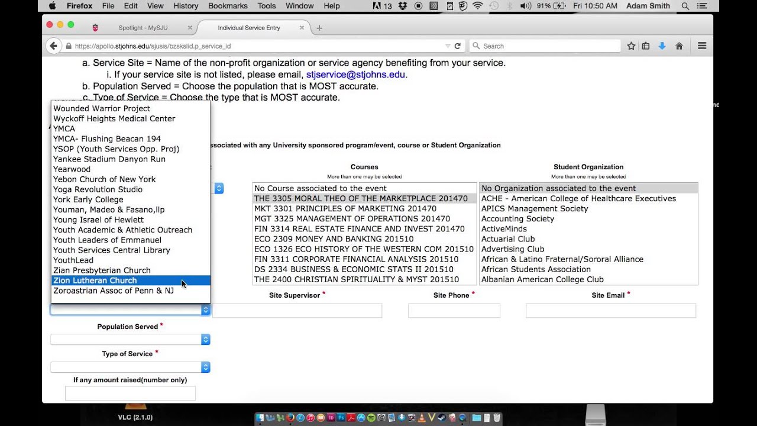Open the Bookmarks menu
The height and width of the screenshot is (426, 757).
pyautogui.click(x=228, y=6)
